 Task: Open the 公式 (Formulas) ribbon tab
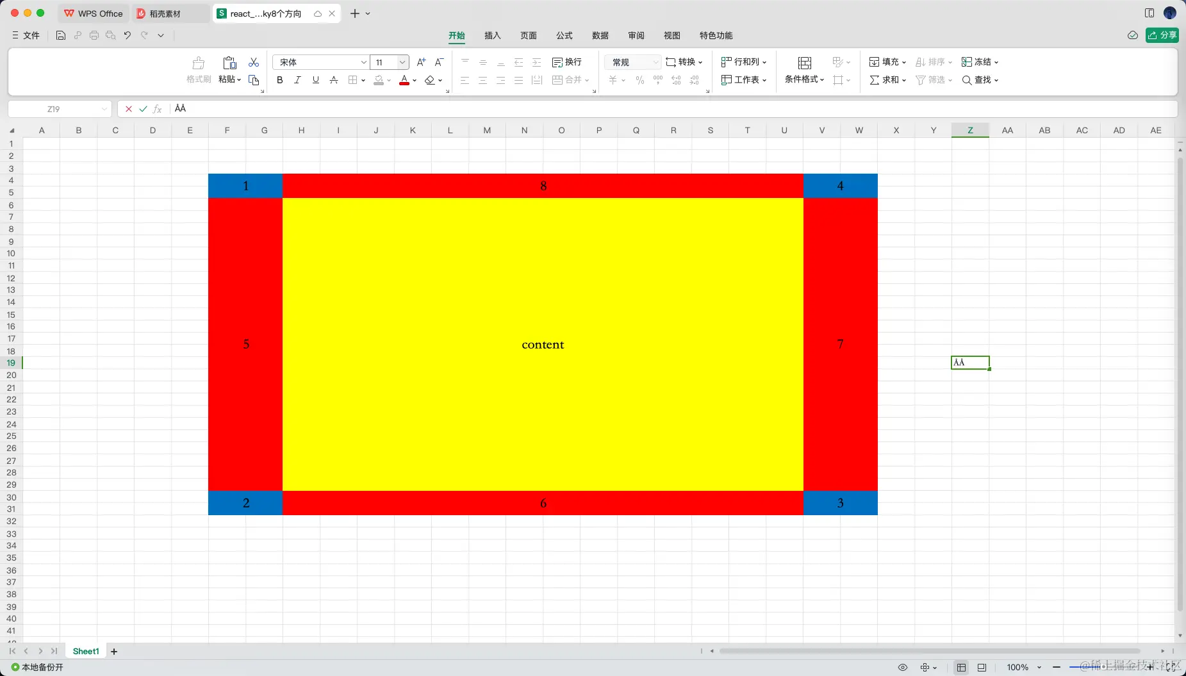564,35
